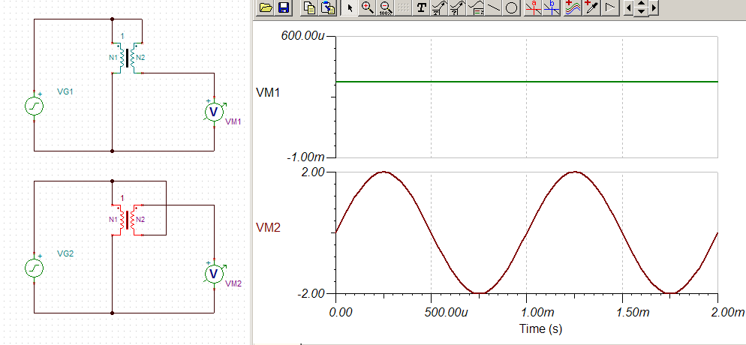This screenshot has width=746, height=345.
Task: Select the lower red transformer component
Action: coord(127,220)
